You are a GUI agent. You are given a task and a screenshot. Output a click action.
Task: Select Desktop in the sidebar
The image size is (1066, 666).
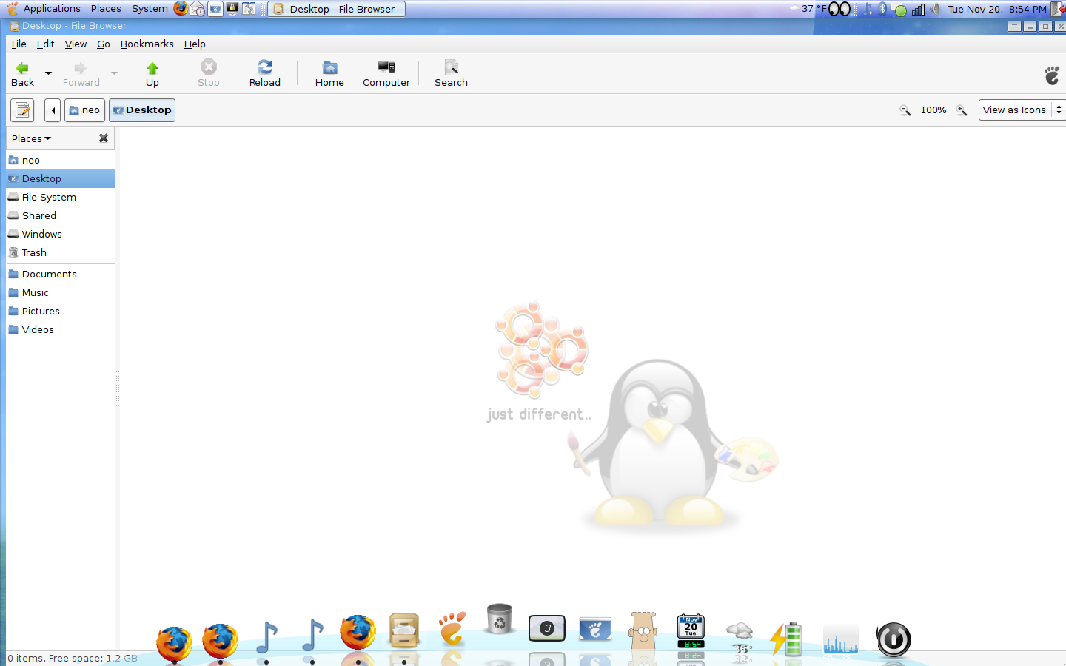(61, 178)
